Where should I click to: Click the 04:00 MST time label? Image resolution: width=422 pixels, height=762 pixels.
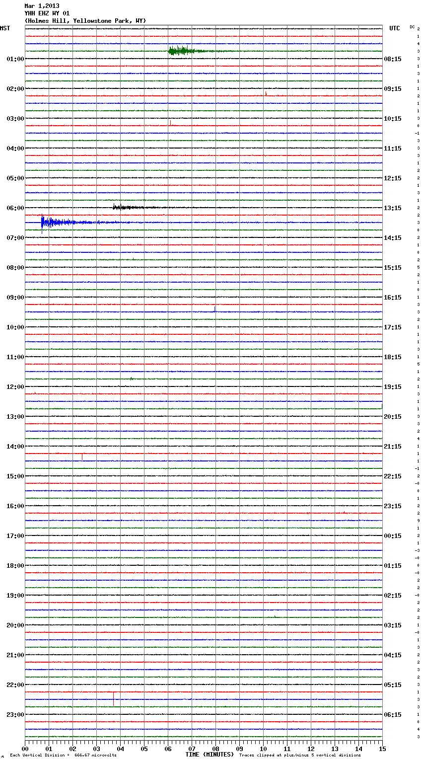(15, 149)
